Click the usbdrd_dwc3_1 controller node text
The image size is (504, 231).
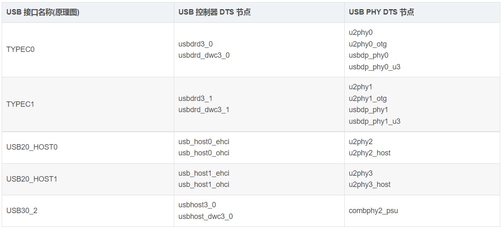click(x=204, y=110)
